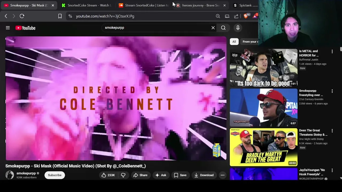The width and height of the screenshot is (342, 192).
Task: Open One Night with Steiny channel
Action: coord(311,139)
